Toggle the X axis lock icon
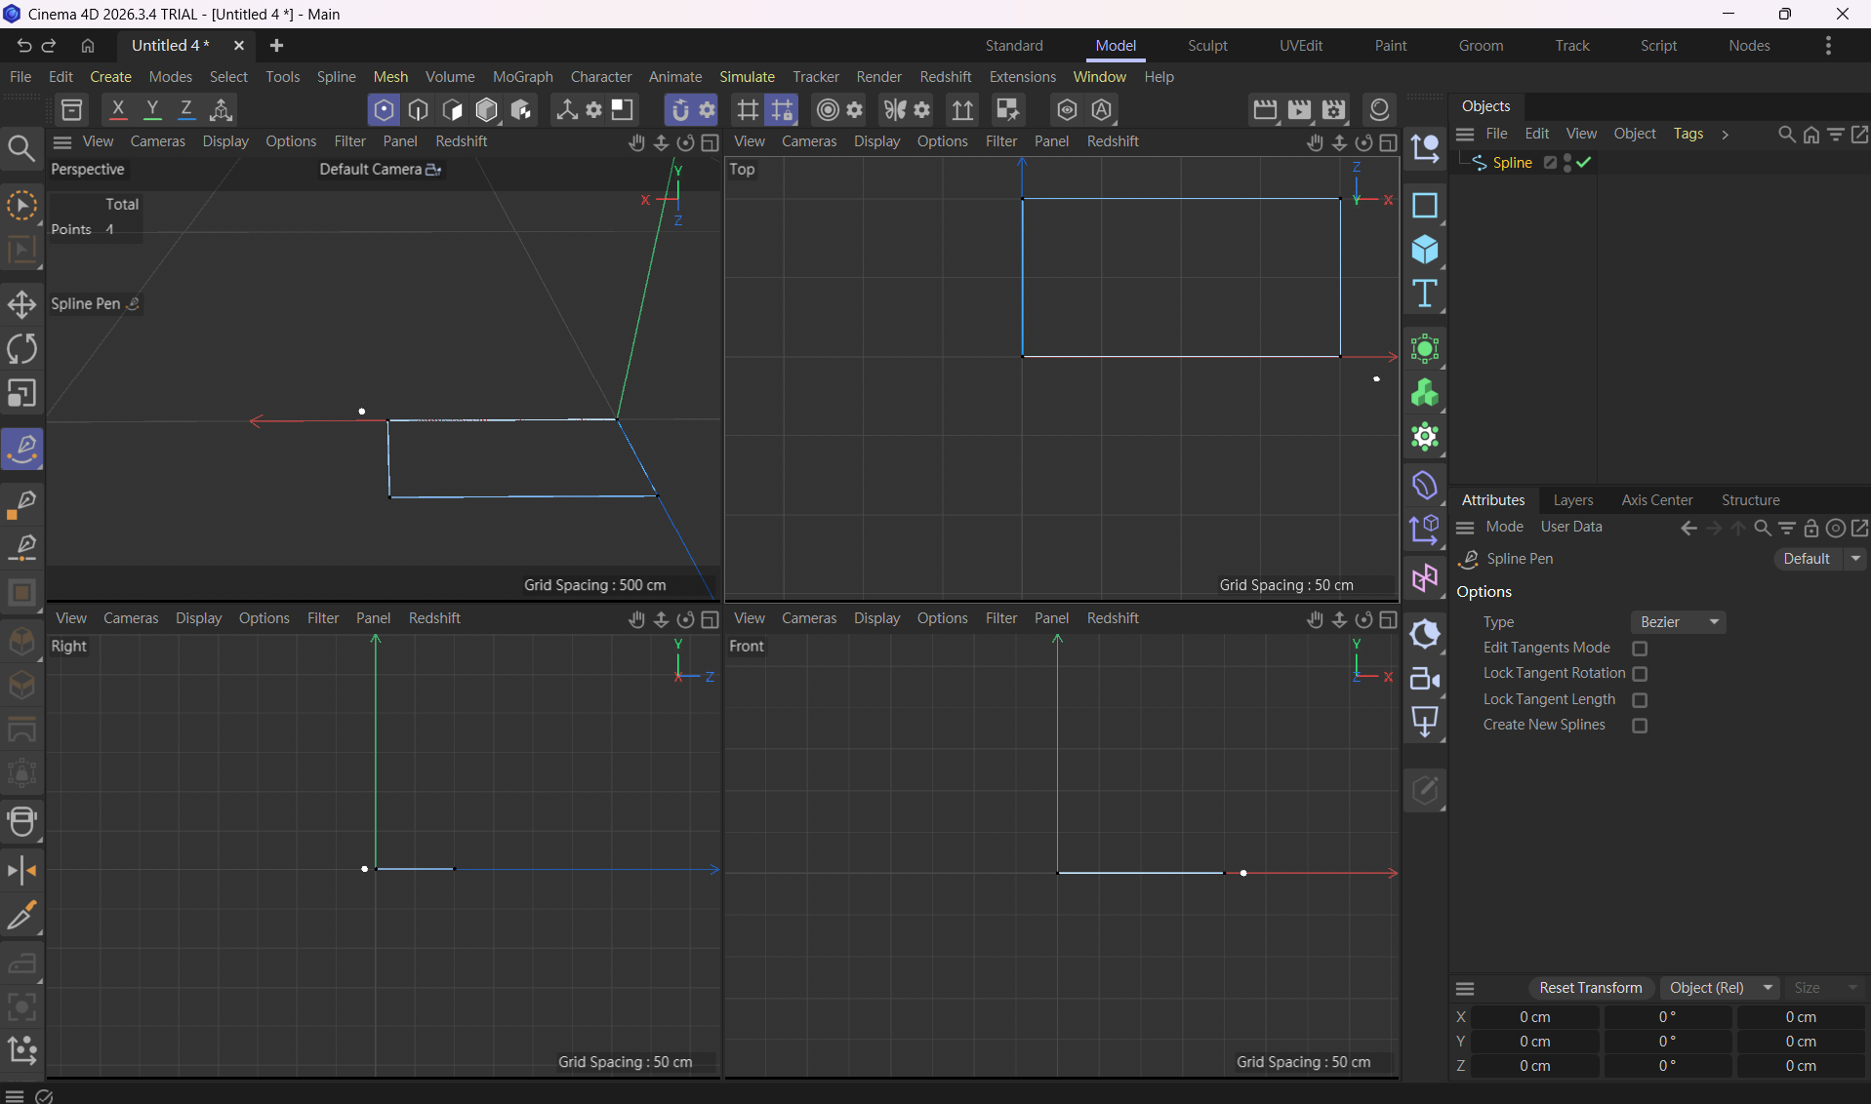1871x1104 pixels. 118,110
